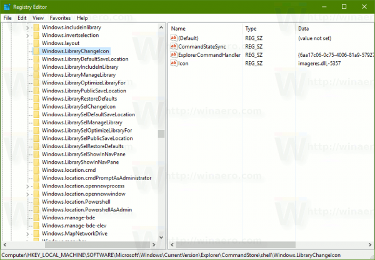Open the Edit menu
375x260 pixels.
[22, 18]
